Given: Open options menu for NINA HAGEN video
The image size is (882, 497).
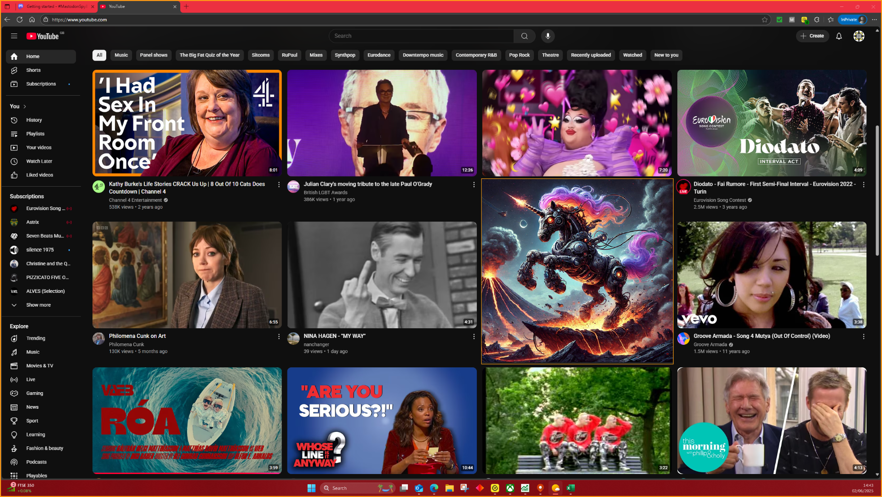Looking at the screenshot, I should click(474, 337).
